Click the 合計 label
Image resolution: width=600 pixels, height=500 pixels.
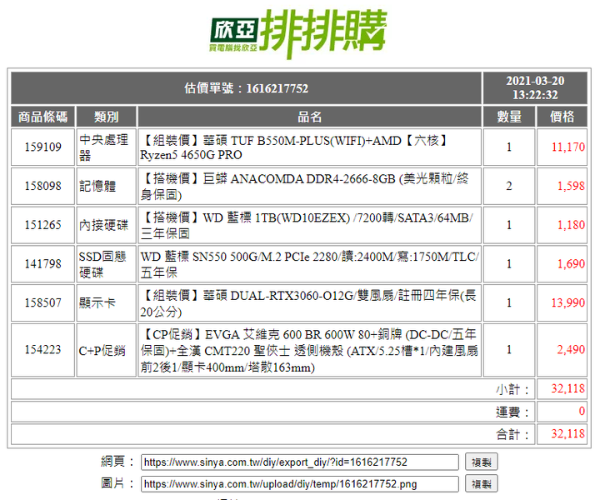[512, 434]
